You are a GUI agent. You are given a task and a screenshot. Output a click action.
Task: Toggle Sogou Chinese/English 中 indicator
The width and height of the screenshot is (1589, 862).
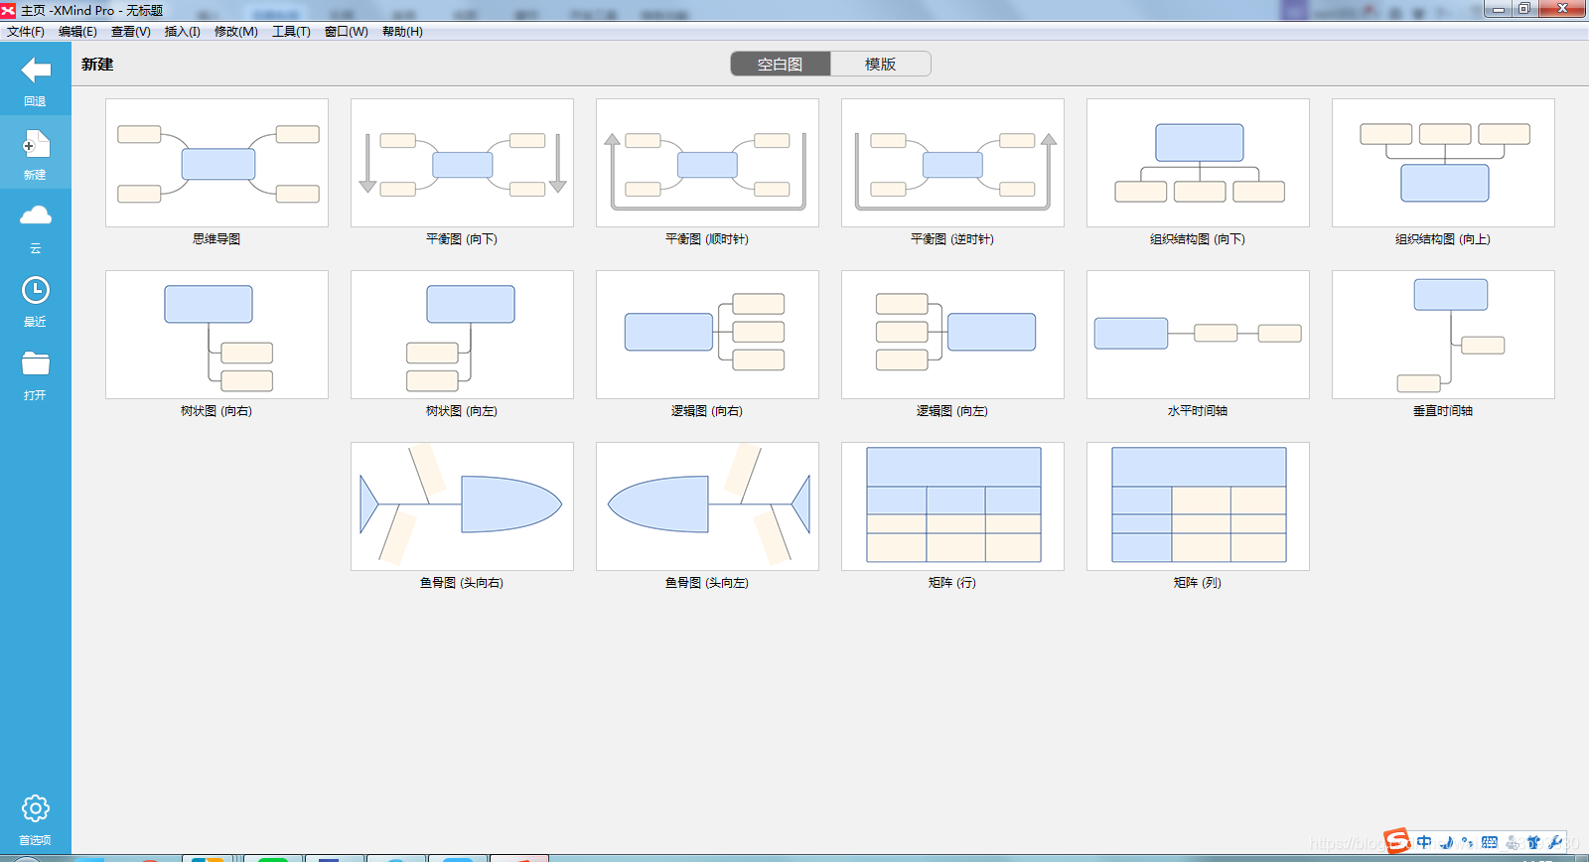pyautogui.click(x=1424, y=842)
